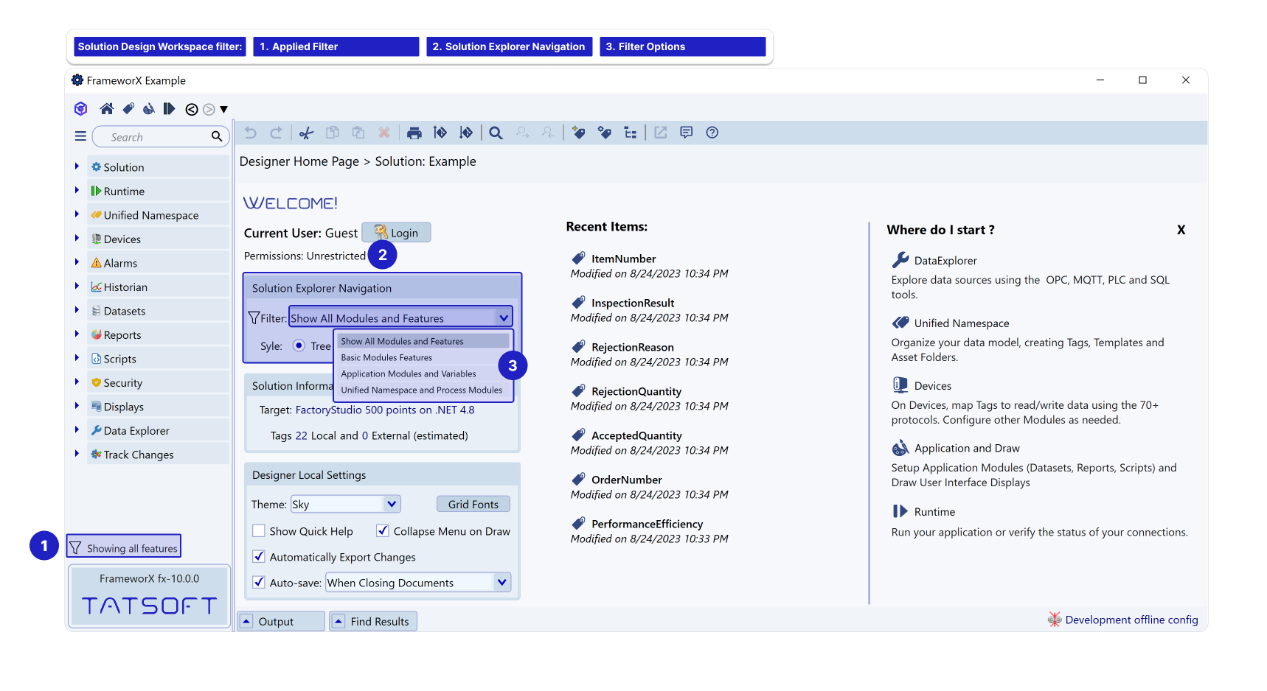Expand the Unified Namespace tree node
Viewport: 1267px width, 691px height.
77,215
